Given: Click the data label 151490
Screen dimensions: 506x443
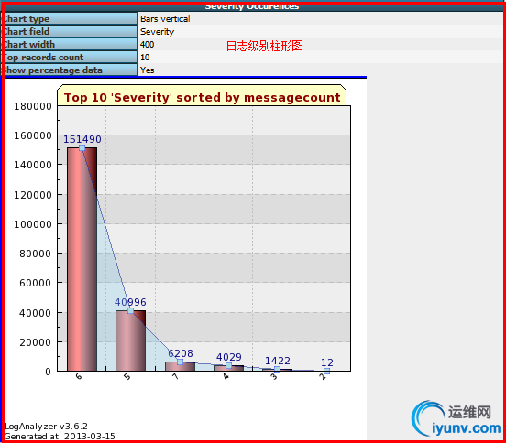Looking at the screenshot, I should 82,139.
